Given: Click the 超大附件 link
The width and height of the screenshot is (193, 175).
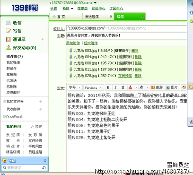Looking at the screenshot, I should [91, 43].
